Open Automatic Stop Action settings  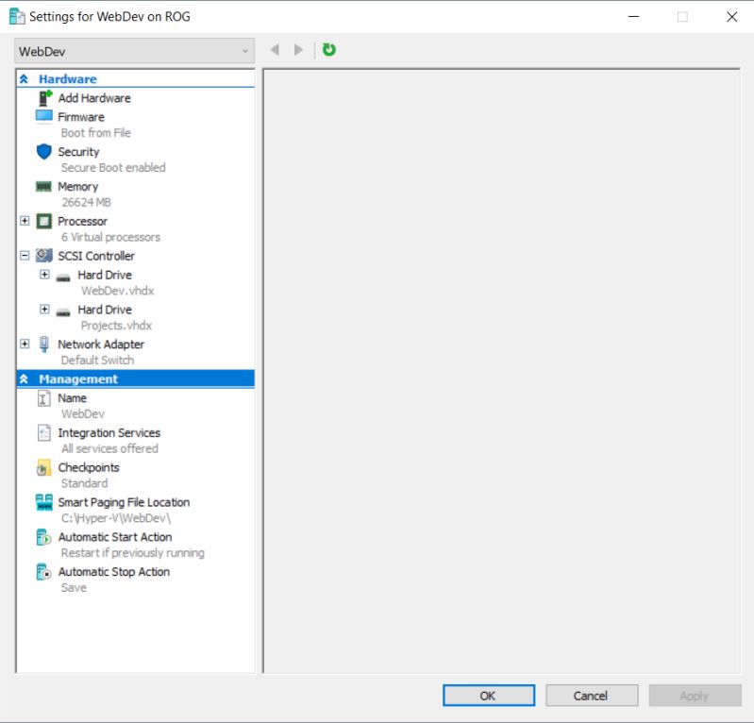[x=114, y=571]
